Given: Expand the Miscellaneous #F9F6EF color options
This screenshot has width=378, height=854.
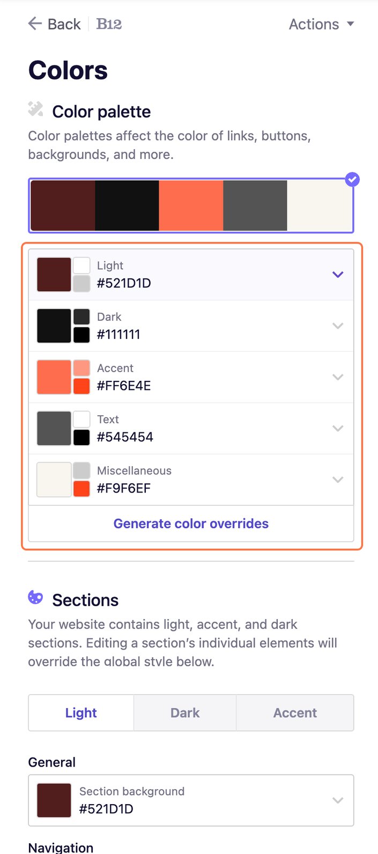Looking at the screenshot, I should 338,480.
